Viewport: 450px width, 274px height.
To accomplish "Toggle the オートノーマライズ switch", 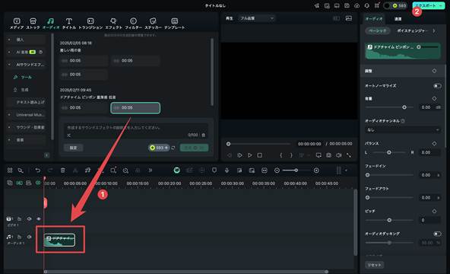I will (x=437, y=86).
